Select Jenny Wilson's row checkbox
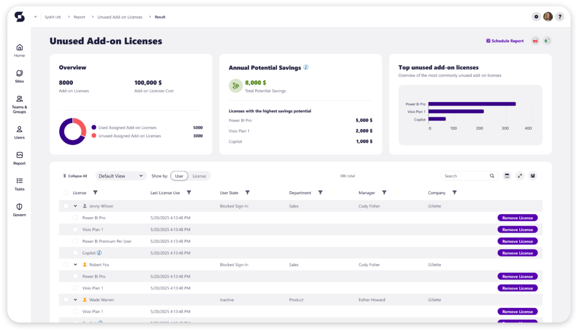 coord(65,205)
